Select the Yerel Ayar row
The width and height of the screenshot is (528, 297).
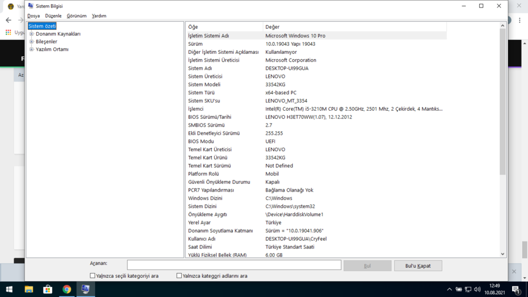pyautogui.click(x=317, y=223)
